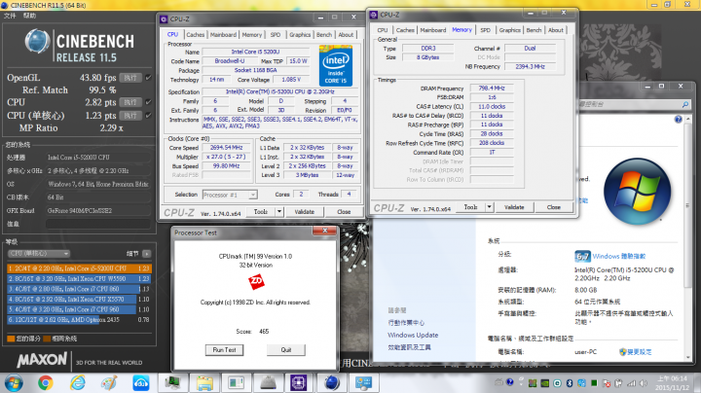Screen dimensions: 701x393
Task: Select the top ranking bar for i5-5200U
Action: coord(77,268)
